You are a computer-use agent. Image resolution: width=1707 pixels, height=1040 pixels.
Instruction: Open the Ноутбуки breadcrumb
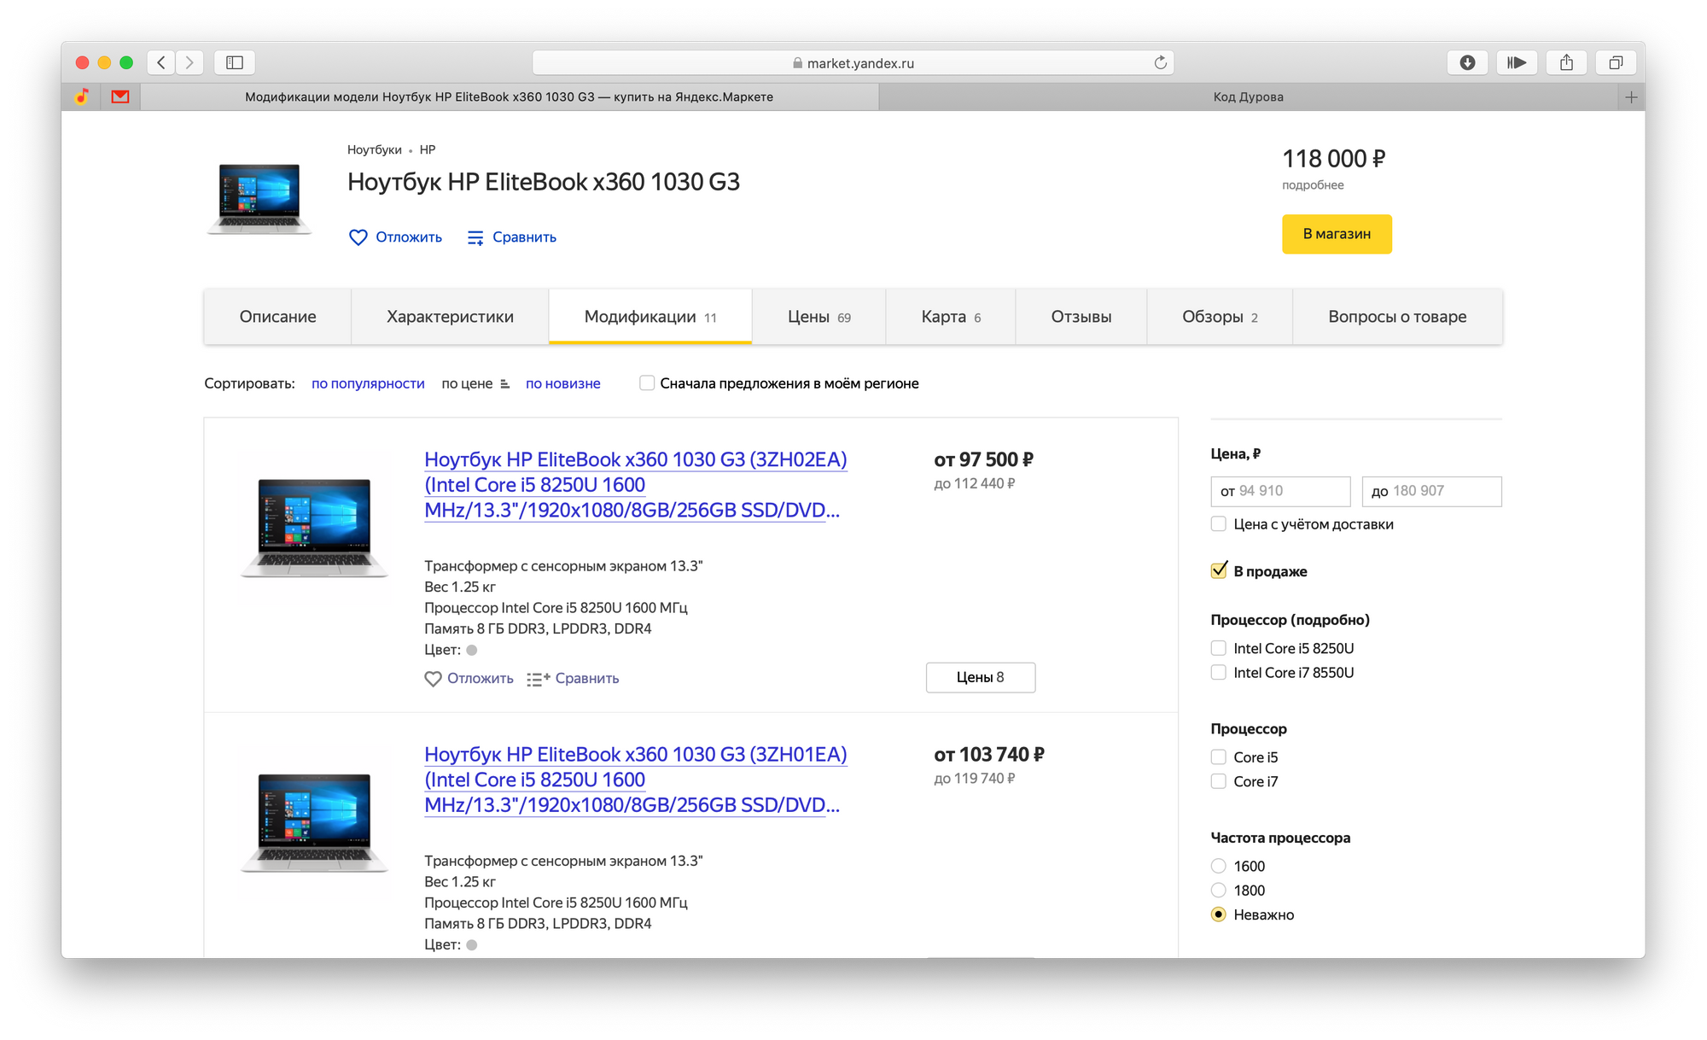(374, 149)
